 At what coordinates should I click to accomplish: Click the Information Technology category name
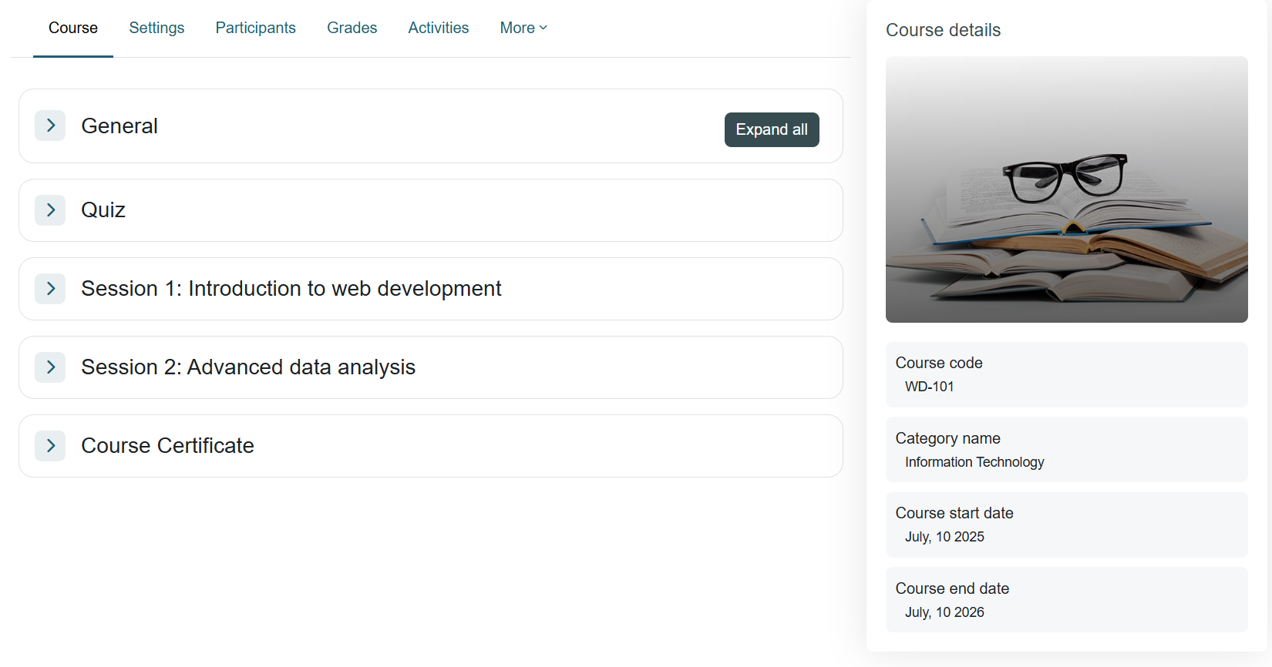point(974,462)
